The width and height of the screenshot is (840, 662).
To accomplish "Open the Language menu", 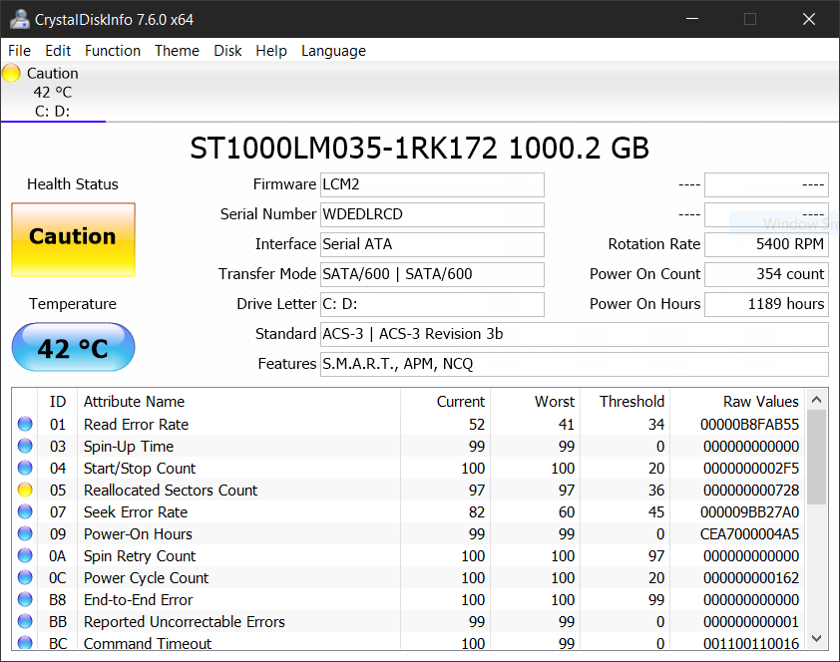I will tap(333, 51).
